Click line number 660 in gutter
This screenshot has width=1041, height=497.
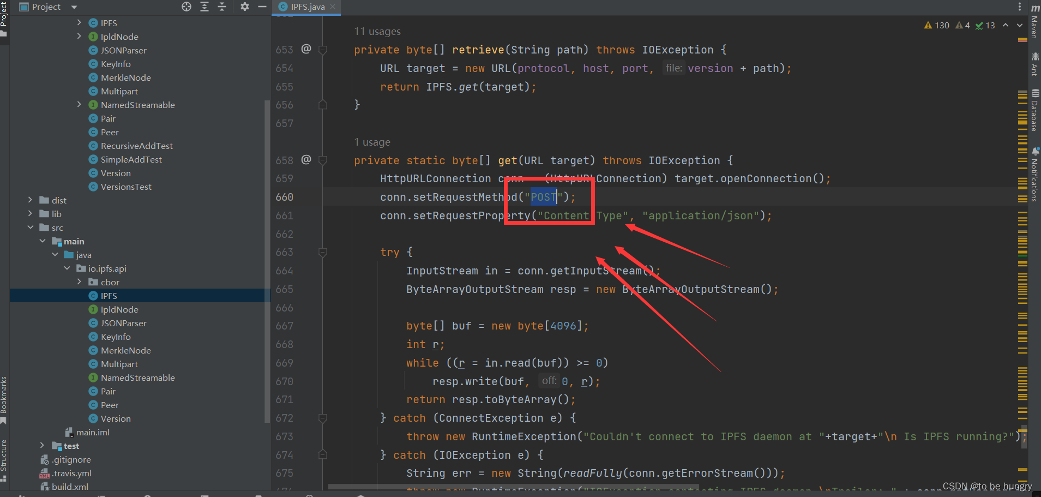point(285,197)
